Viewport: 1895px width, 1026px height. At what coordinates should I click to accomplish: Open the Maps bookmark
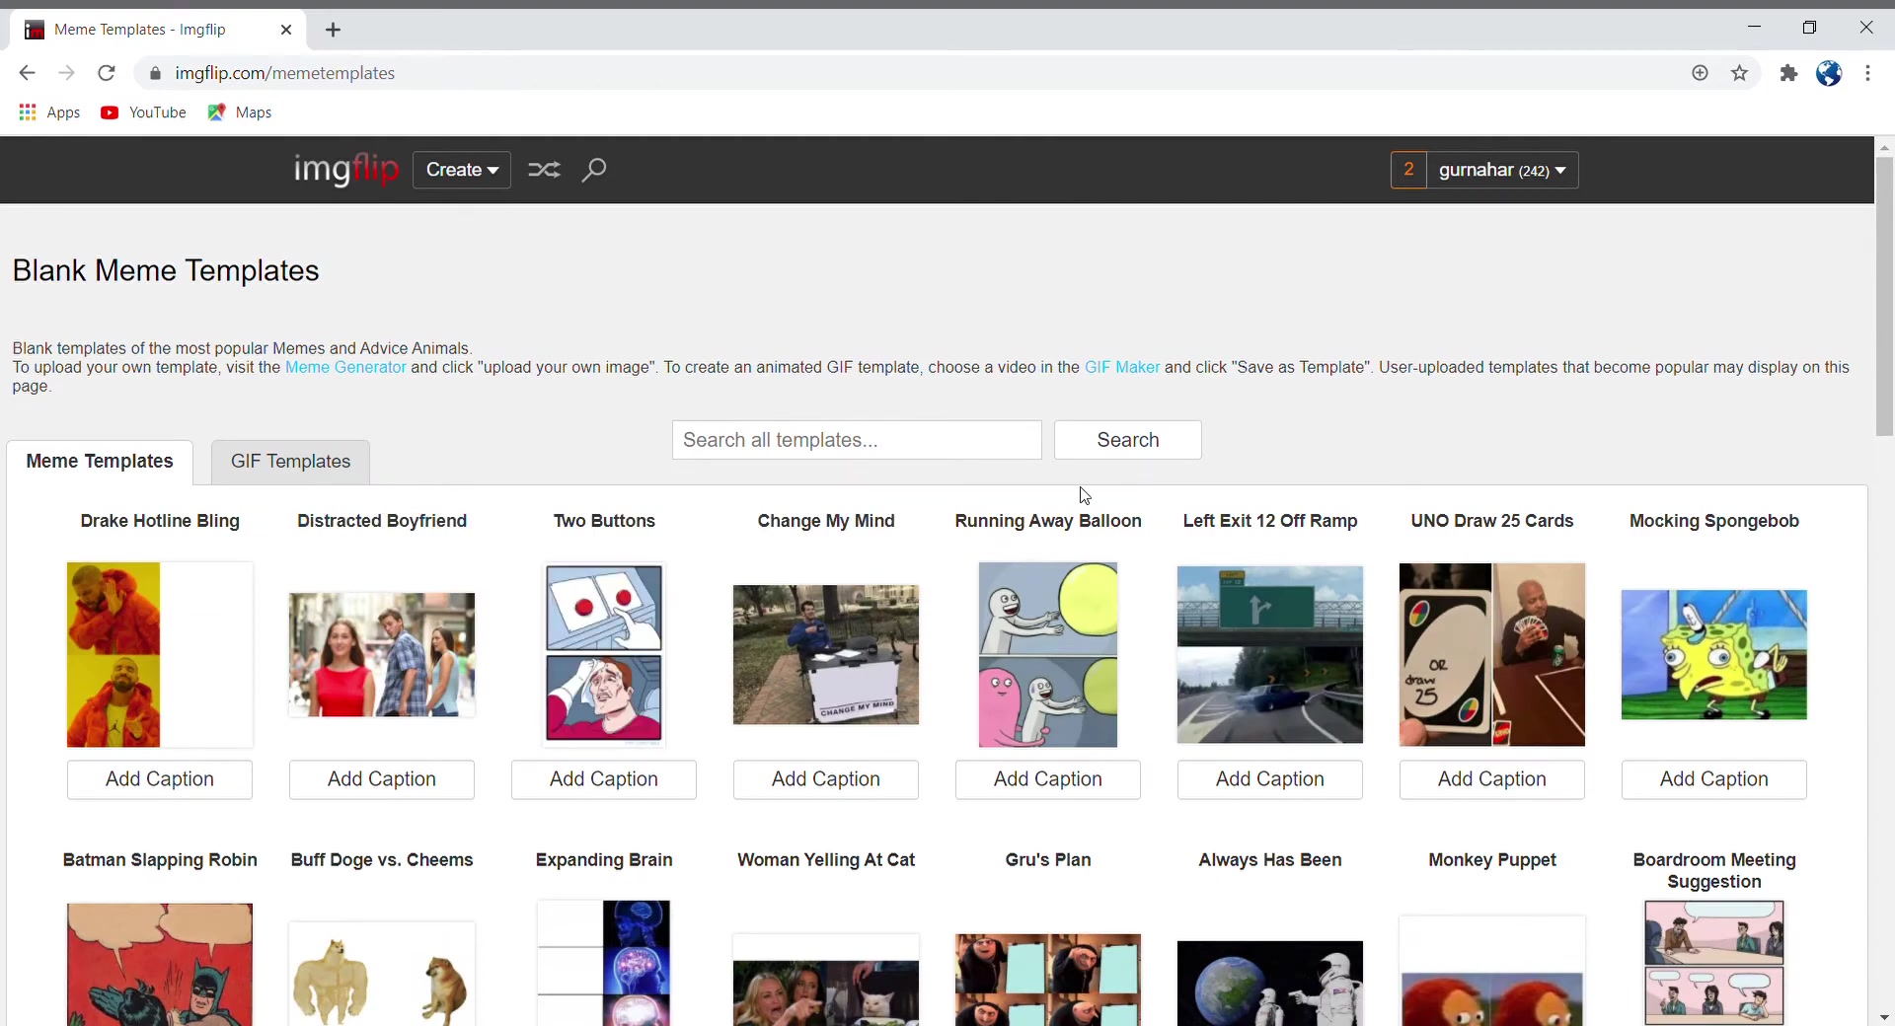tap(240, 112)
